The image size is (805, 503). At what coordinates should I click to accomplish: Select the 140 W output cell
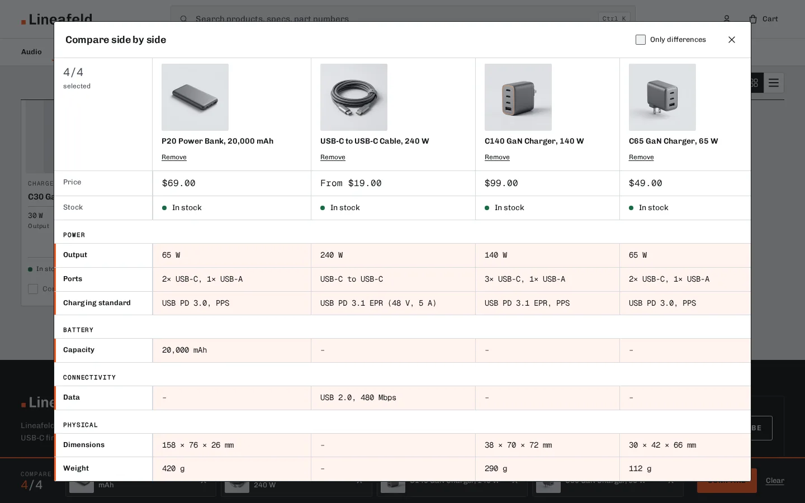(547, 255)
